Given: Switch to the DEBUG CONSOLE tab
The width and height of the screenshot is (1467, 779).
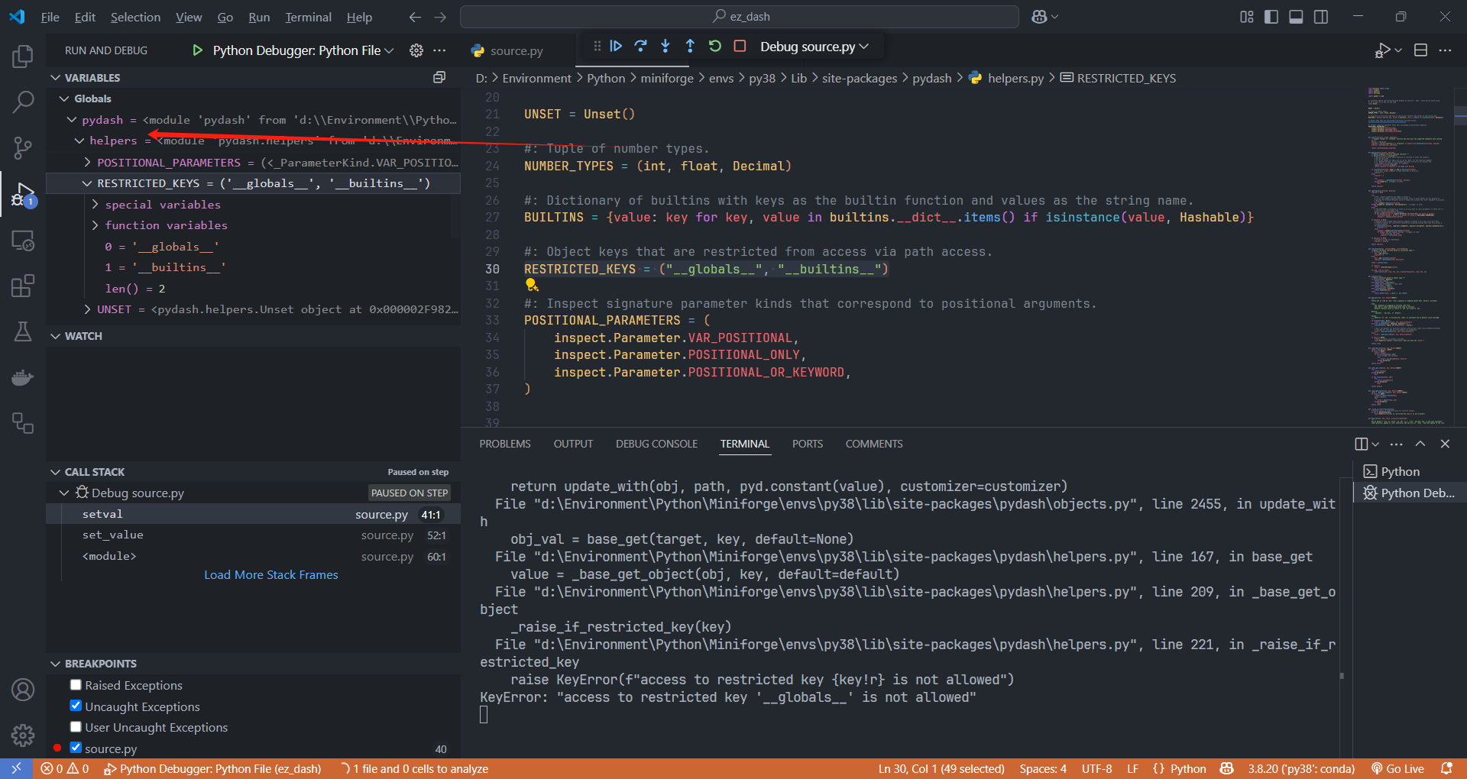Looking at the screenshot, I should [x=656, y=444].
